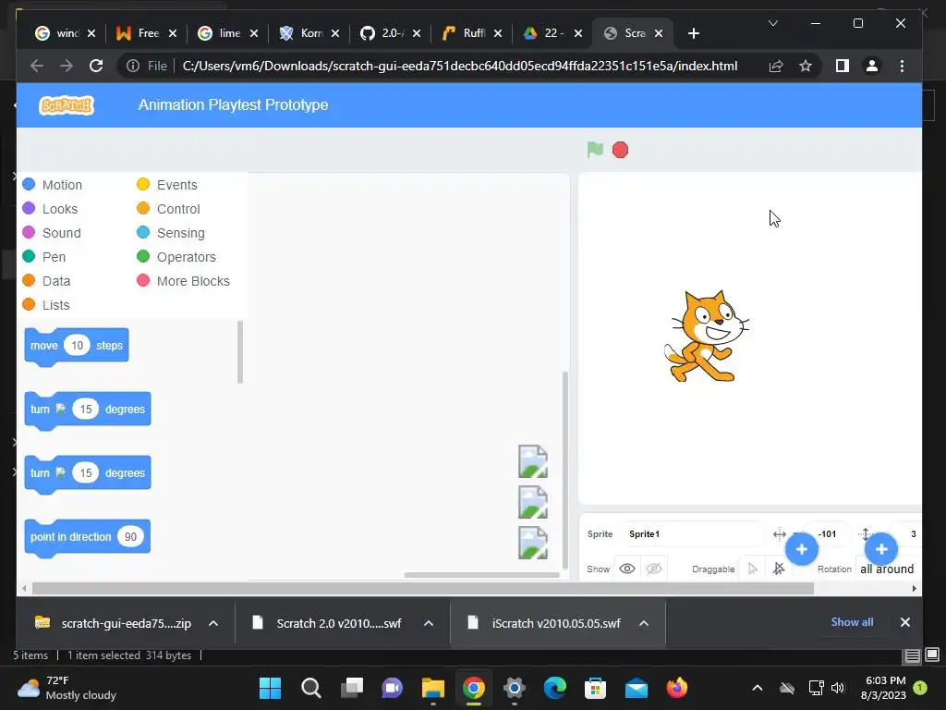
Task: Click the yellow Events category circle
Action: click(x=143, y=184)
